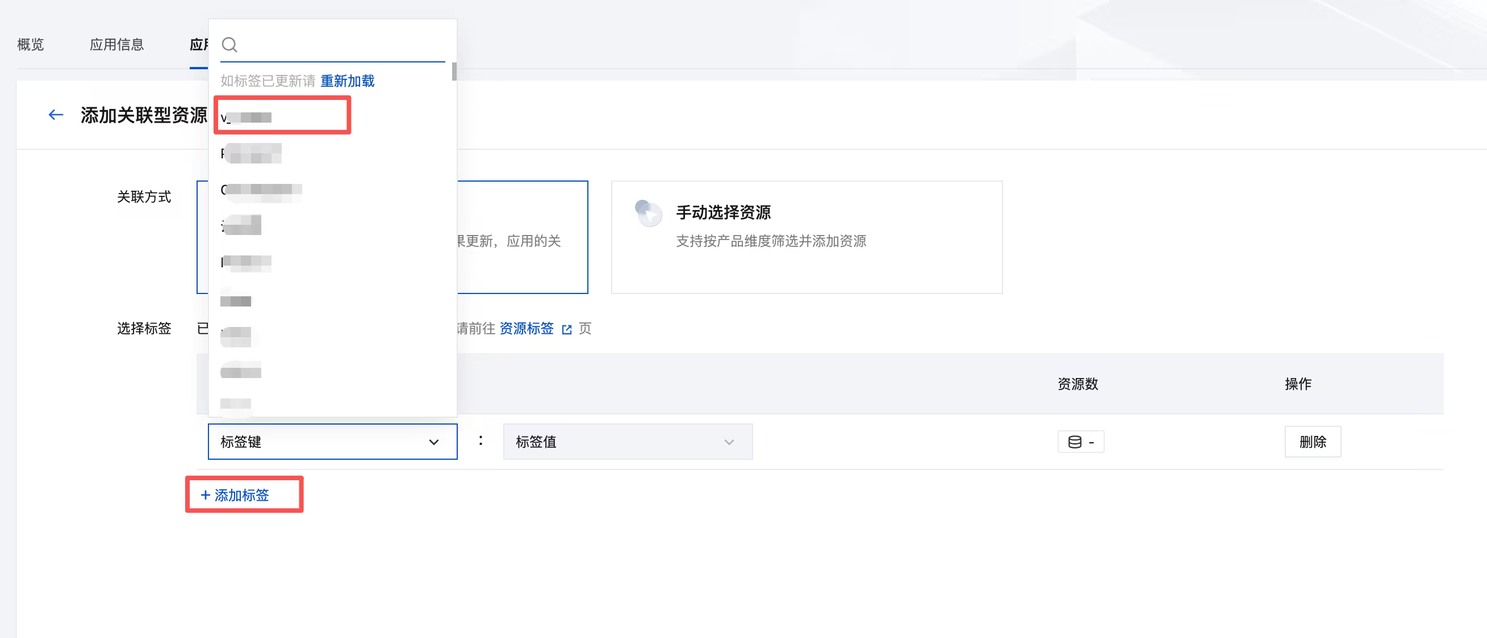Click the search magnifier icon in dropdown

pos(229,44)
